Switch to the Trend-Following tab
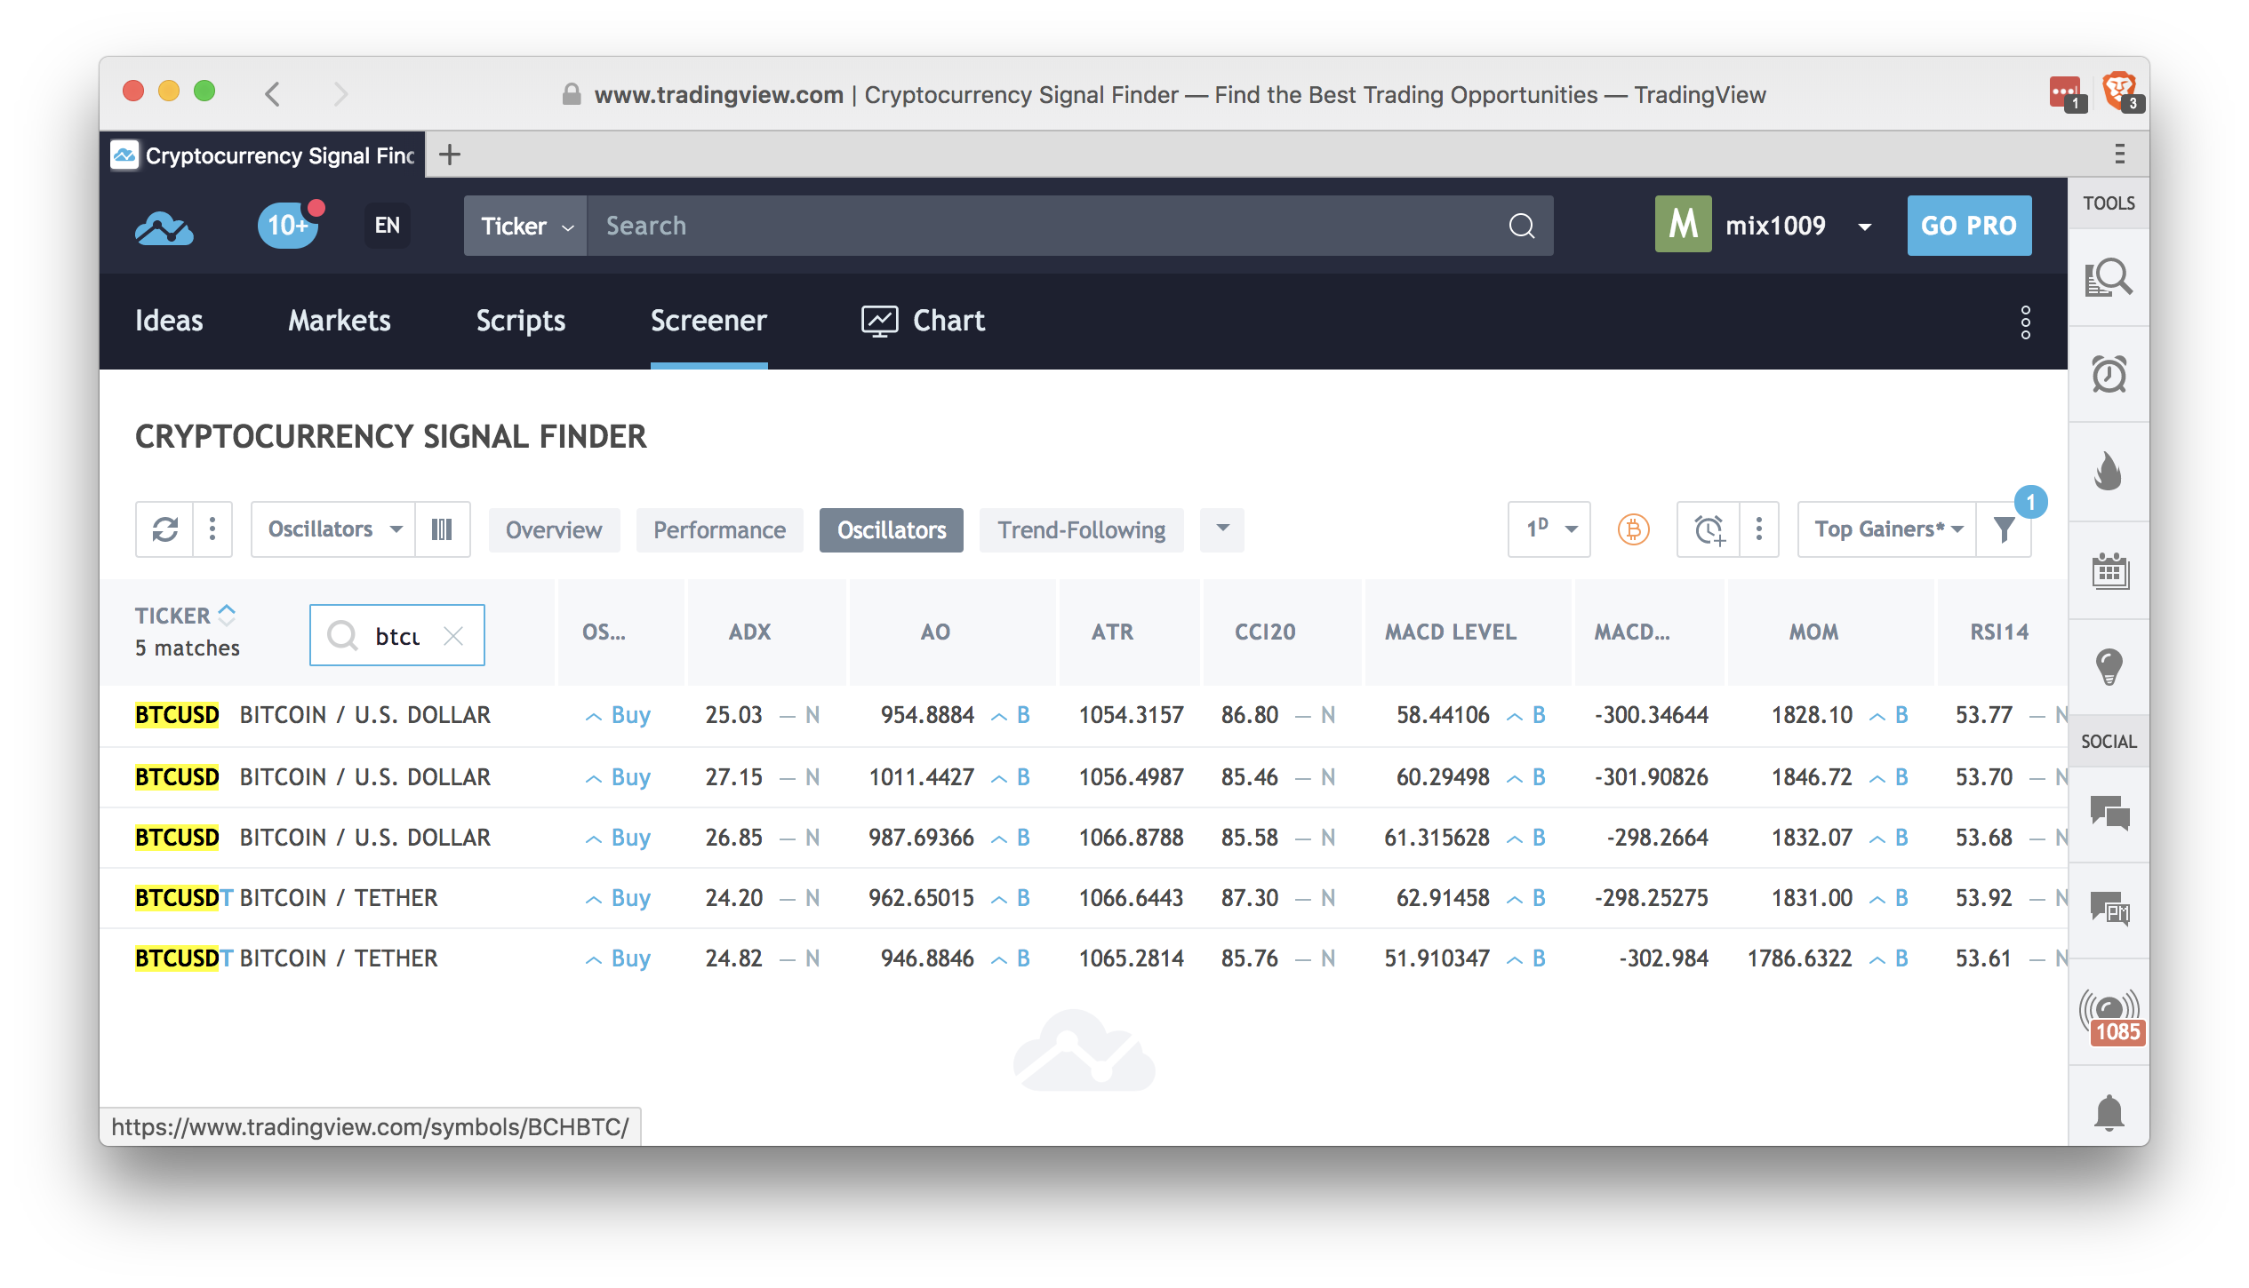 pyautogui.click(x=1081, y=530)
